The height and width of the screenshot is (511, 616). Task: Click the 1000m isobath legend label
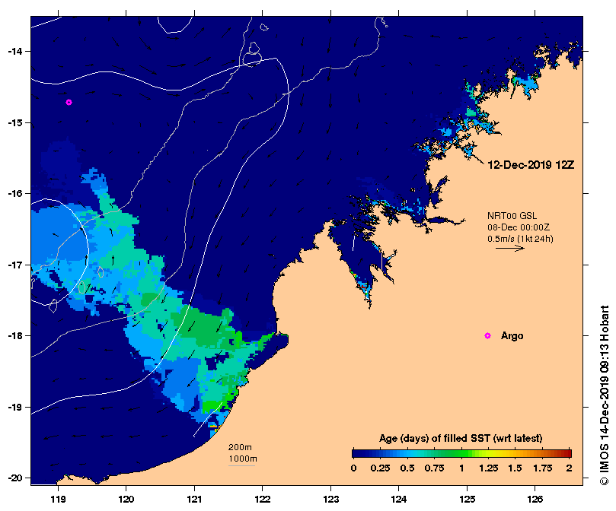(243, 459)
